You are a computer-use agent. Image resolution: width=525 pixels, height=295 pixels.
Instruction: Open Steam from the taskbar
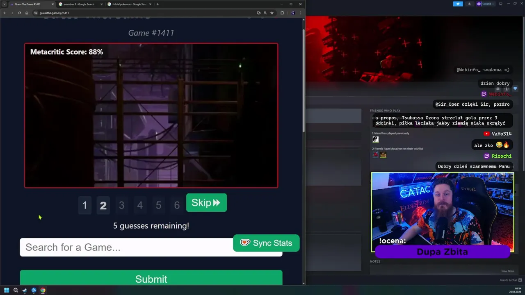(x=25, y=290)
